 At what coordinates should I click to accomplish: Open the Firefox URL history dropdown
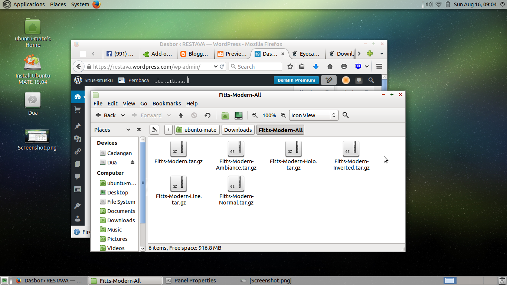pos(216,66)
